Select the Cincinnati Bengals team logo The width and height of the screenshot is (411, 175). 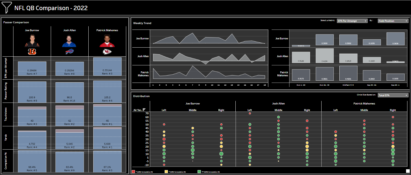click(x=32, y=51)
